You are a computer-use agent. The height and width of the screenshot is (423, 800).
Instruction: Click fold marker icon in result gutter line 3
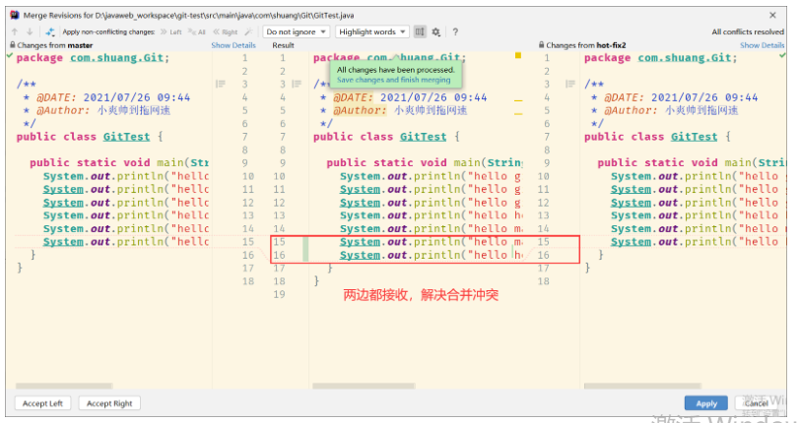297,84
